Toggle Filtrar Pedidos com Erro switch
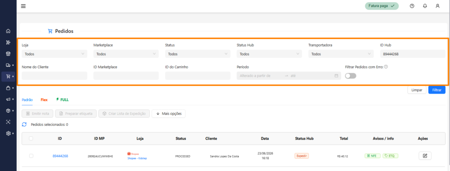This screenshot has width=450, height=171. 350,76
